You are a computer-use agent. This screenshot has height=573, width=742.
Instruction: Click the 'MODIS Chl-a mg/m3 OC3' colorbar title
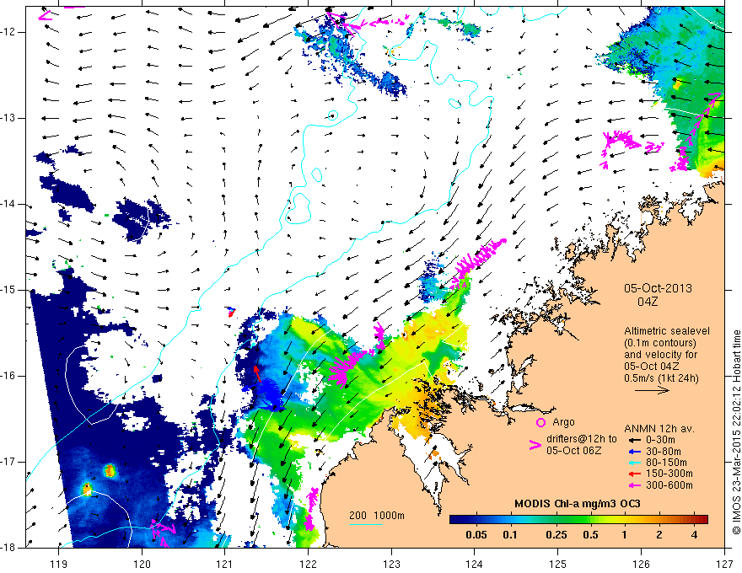pos(578,504)
